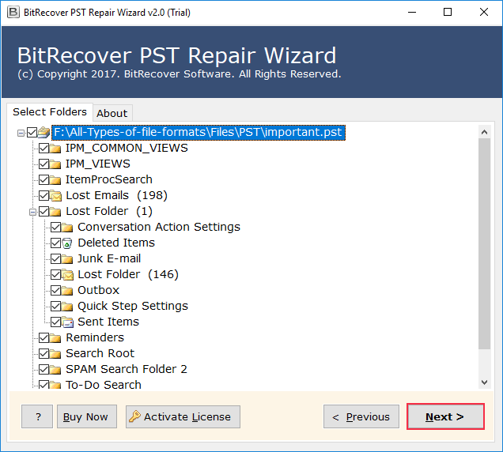503x452 pixels.
Task: Click the vertical scrollbar thumb
Action: click(x=484, y=243)
